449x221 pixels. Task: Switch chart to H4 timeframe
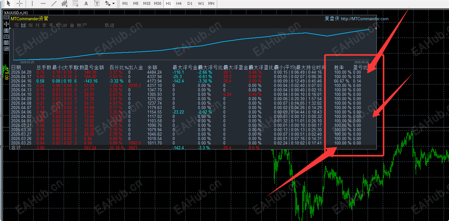(x=179, y=3)
